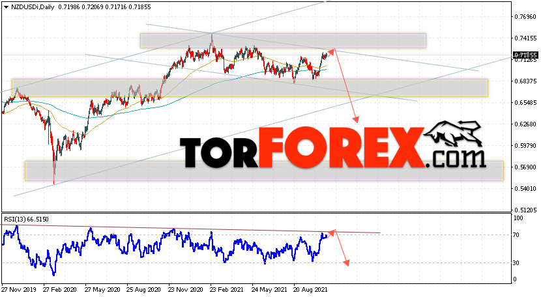Select the 0.65485 price axis label
This screenshot has width=541, height=297.
(525, 103)
